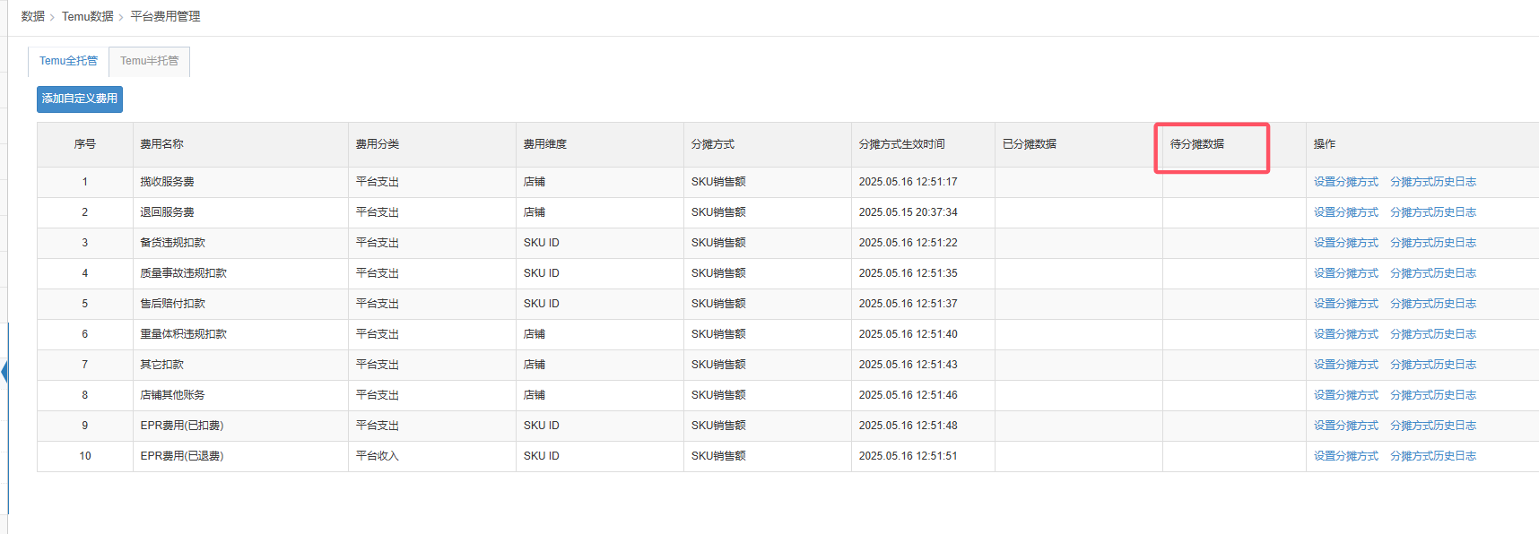Select the 店铺其他账务 fee name cell
This screenshot has height=534, width=1539.
click(x=240, y=395)
